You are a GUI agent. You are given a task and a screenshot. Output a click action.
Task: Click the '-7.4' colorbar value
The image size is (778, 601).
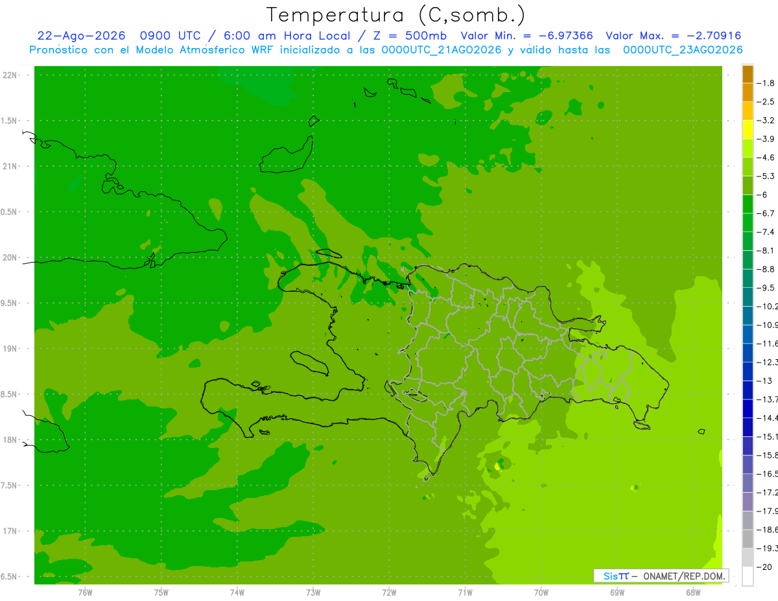766,232
